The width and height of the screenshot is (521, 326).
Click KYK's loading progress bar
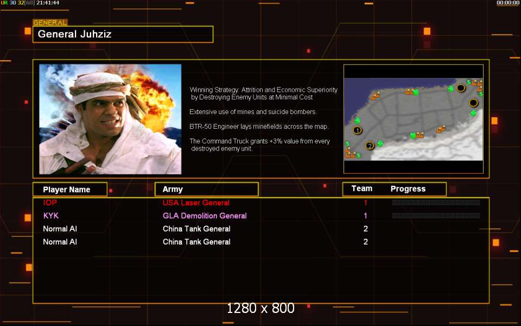tap(436, 216)
